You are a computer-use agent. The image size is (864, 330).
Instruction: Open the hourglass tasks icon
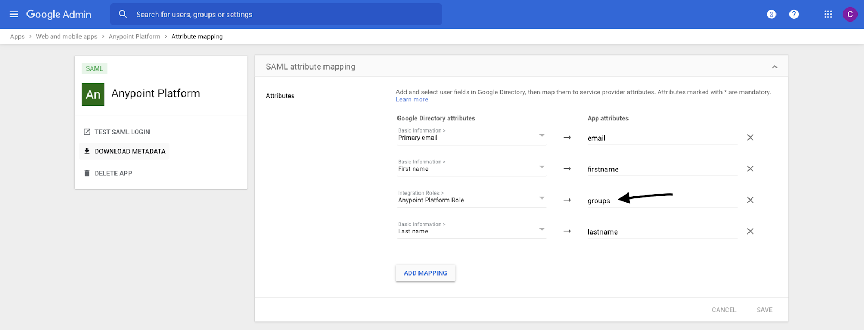(772, 15)
